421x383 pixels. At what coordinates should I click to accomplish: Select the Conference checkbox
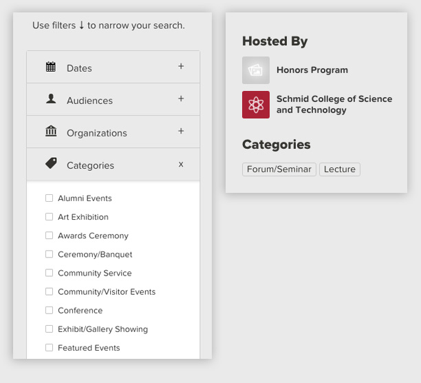pyautogui.click(x=49, y=311)
